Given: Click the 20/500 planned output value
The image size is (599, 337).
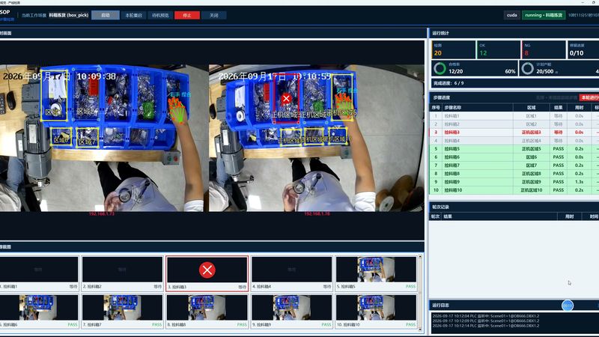Looking at the screenshot, I should [x=544, y=71].
